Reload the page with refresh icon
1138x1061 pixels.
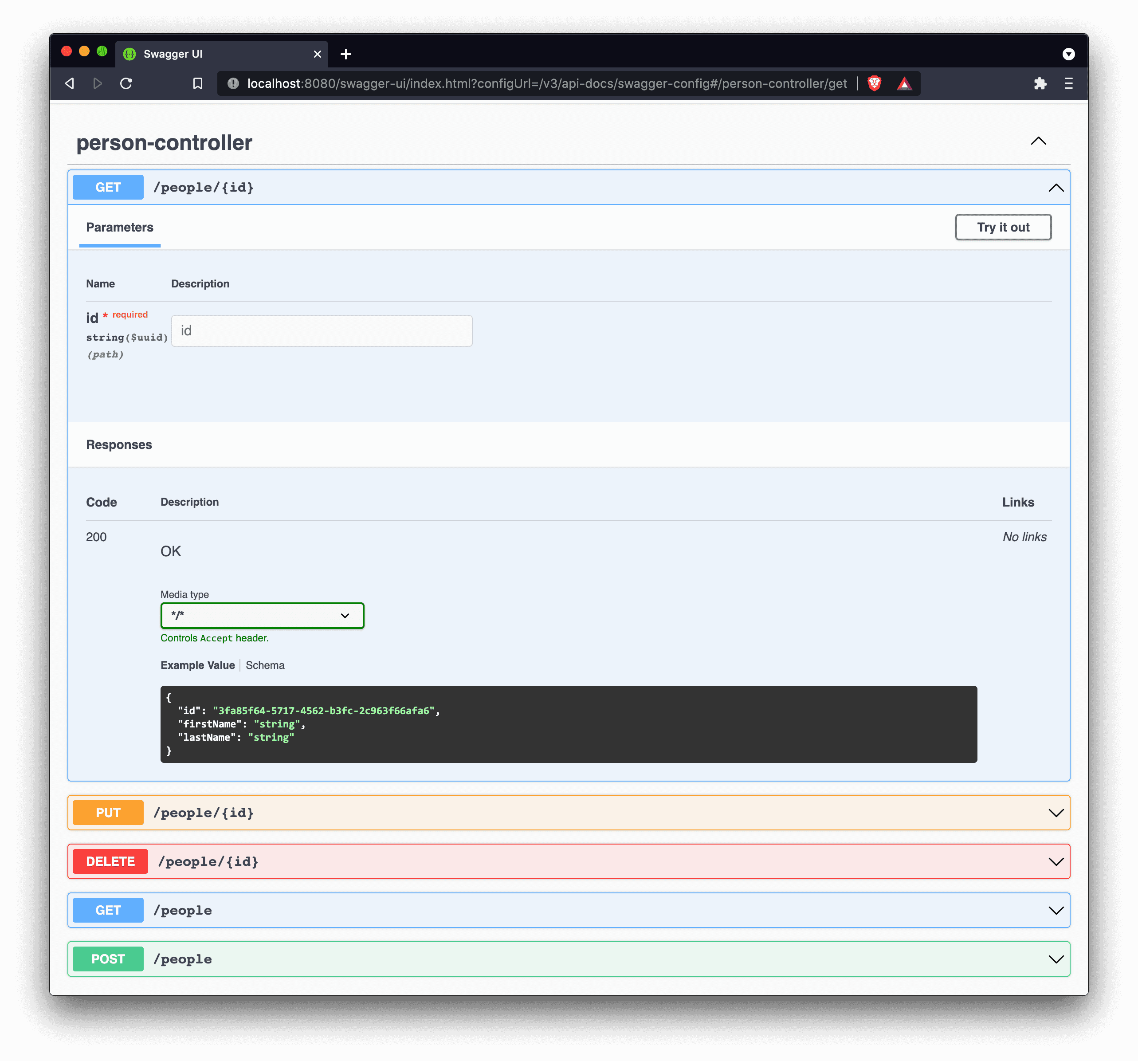(x=126, y=83)
